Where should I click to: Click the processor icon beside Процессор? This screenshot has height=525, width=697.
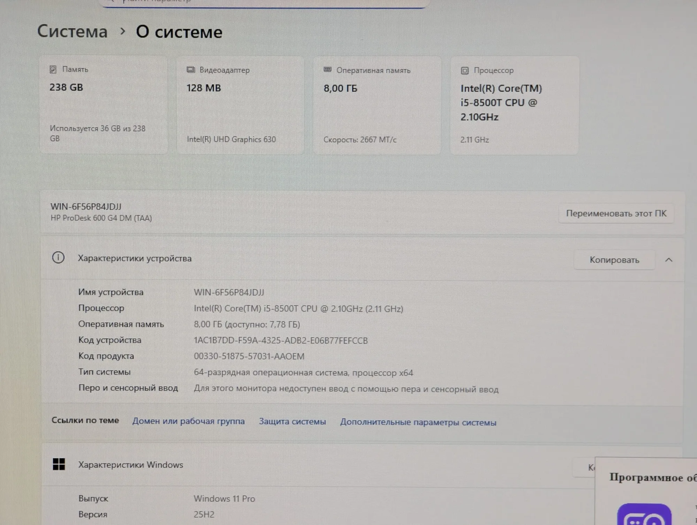click(x=465, y=70)
